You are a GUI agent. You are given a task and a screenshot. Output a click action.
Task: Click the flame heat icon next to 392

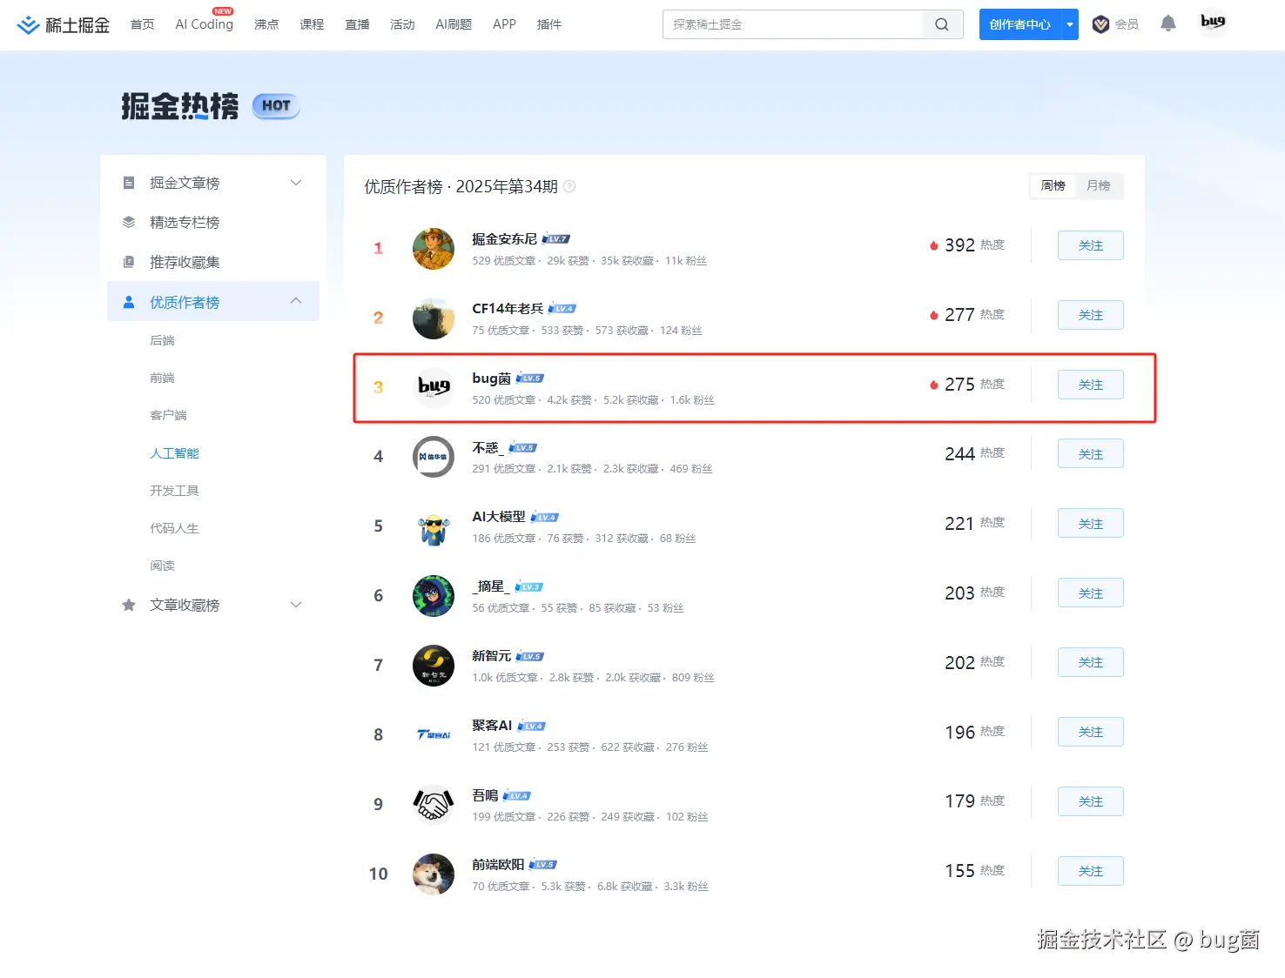[x=933, y=245]
